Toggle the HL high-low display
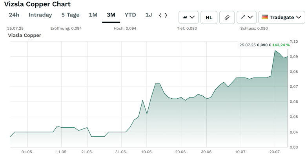The height and width of the screenshot is (159, 306). [209, 17]
